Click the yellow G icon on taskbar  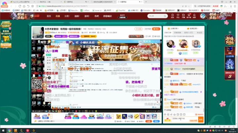(x=34, y=130)
